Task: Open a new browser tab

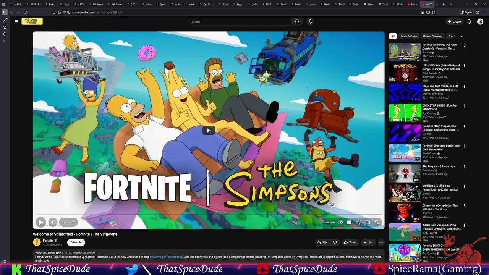Action: (443, 4)
